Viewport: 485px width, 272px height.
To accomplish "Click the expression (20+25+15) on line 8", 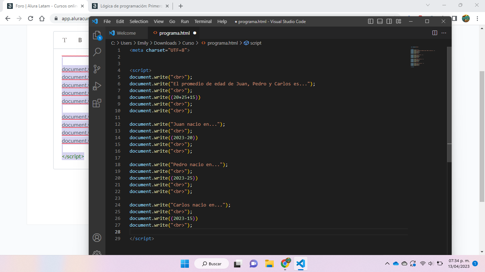I will 185,97.
